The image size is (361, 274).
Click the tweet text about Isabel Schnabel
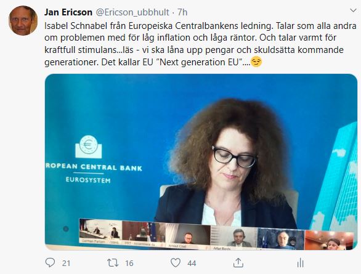[x=200, y=44]
